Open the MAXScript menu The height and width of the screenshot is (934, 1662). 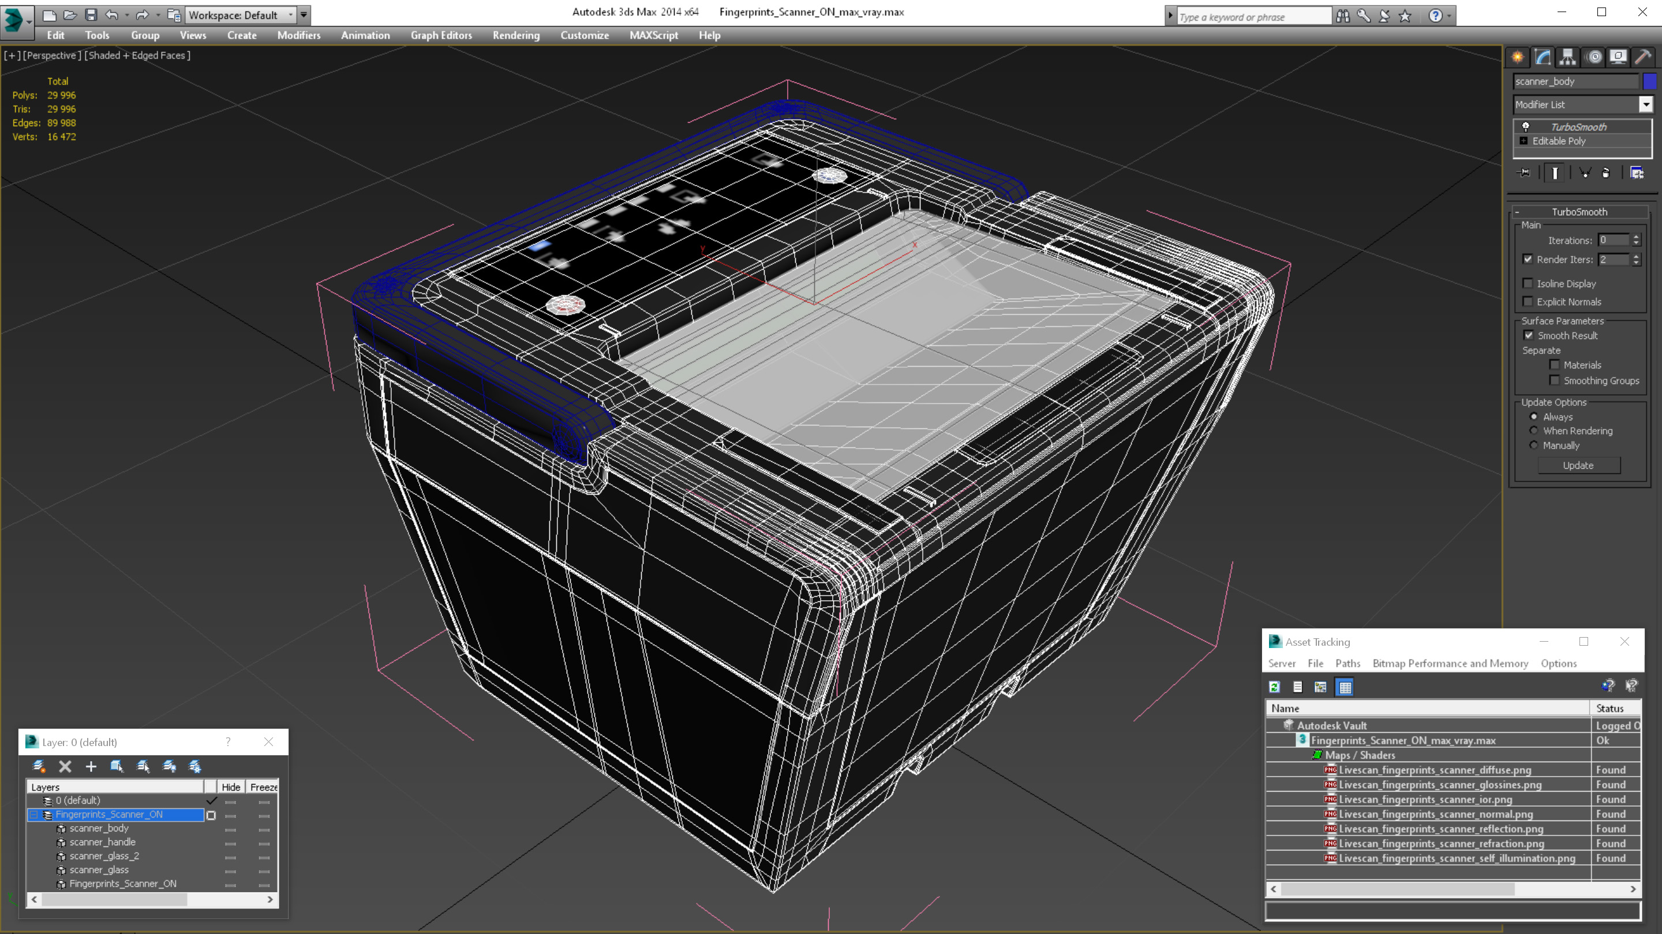pos(654,35)
